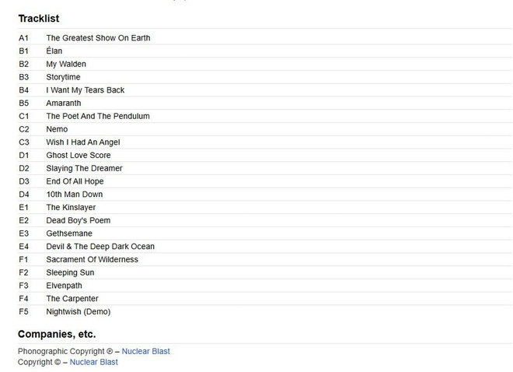Image resolution: width=513 pixels, height=372 pixels.
Task: Click The Carpenter track title
Action: click(x=72, y=299)
